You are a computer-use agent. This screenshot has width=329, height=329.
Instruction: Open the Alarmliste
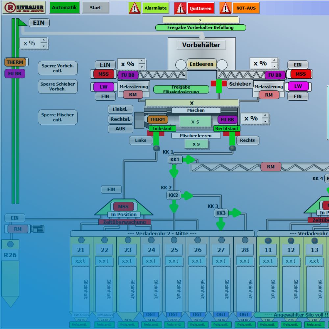click(x=156, y=8)
